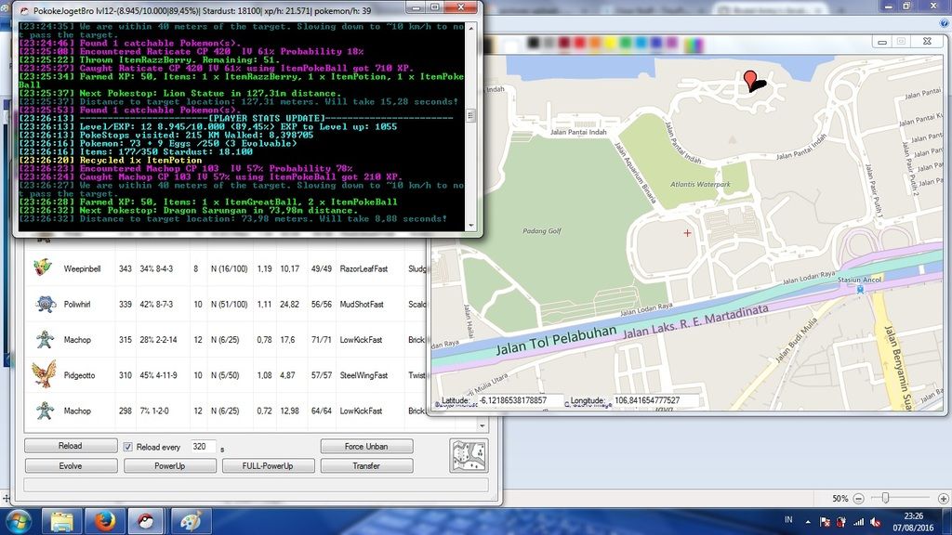Click the IN language indicator in taskbar

[788, 520]
